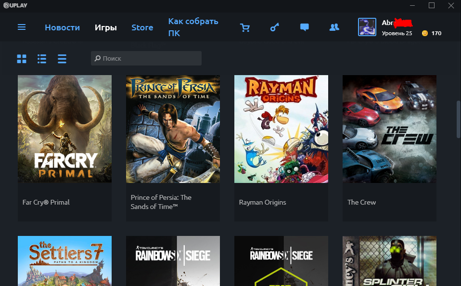Image resolution: width=461 pixels, height=286 pixels.
Task: Click the Uplay coin balance icon
Action: (x=425, y=33)
